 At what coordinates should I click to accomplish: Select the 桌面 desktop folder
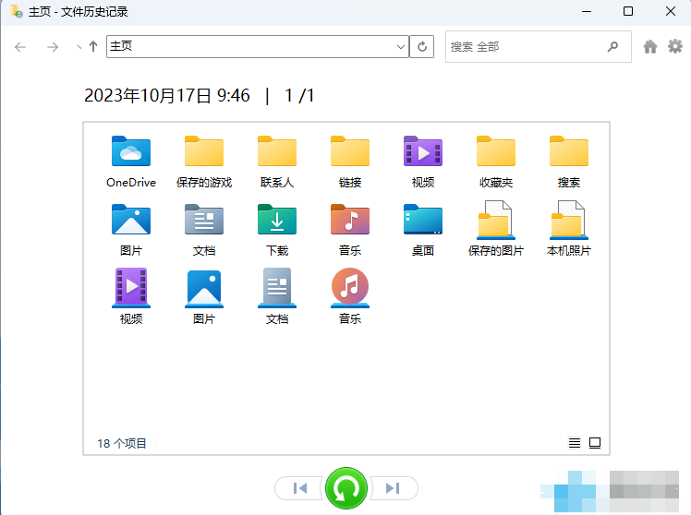(x=423, y=228)
